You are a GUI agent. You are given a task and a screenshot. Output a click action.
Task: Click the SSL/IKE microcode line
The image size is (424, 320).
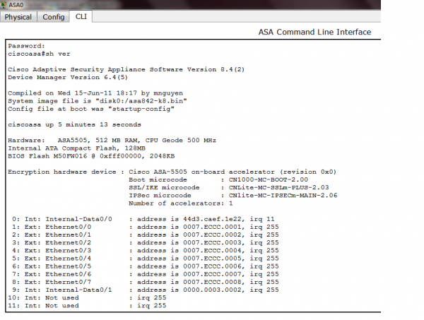[x=229, y=188]
